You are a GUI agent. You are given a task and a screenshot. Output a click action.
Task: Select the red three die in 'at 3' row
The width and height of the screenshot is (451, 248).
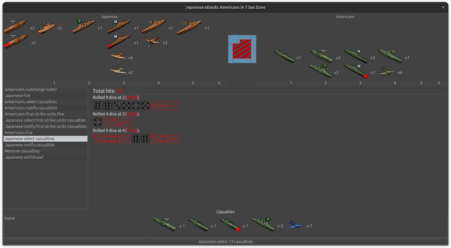117,122
